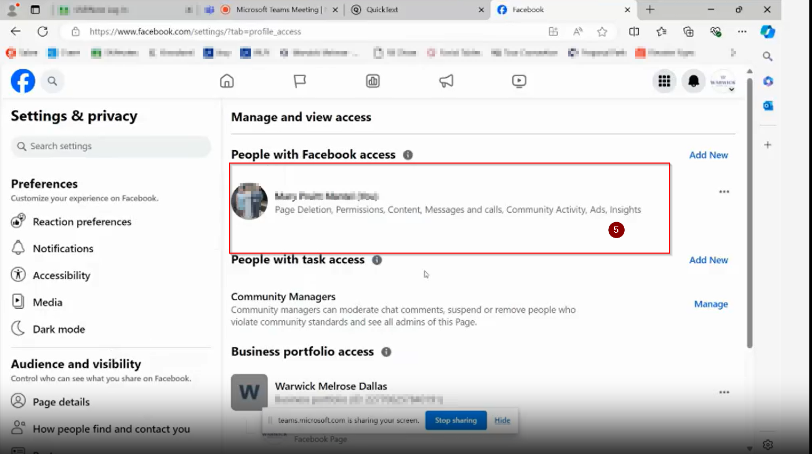Open options menu for the Facebook access person

tap(724, 192)
